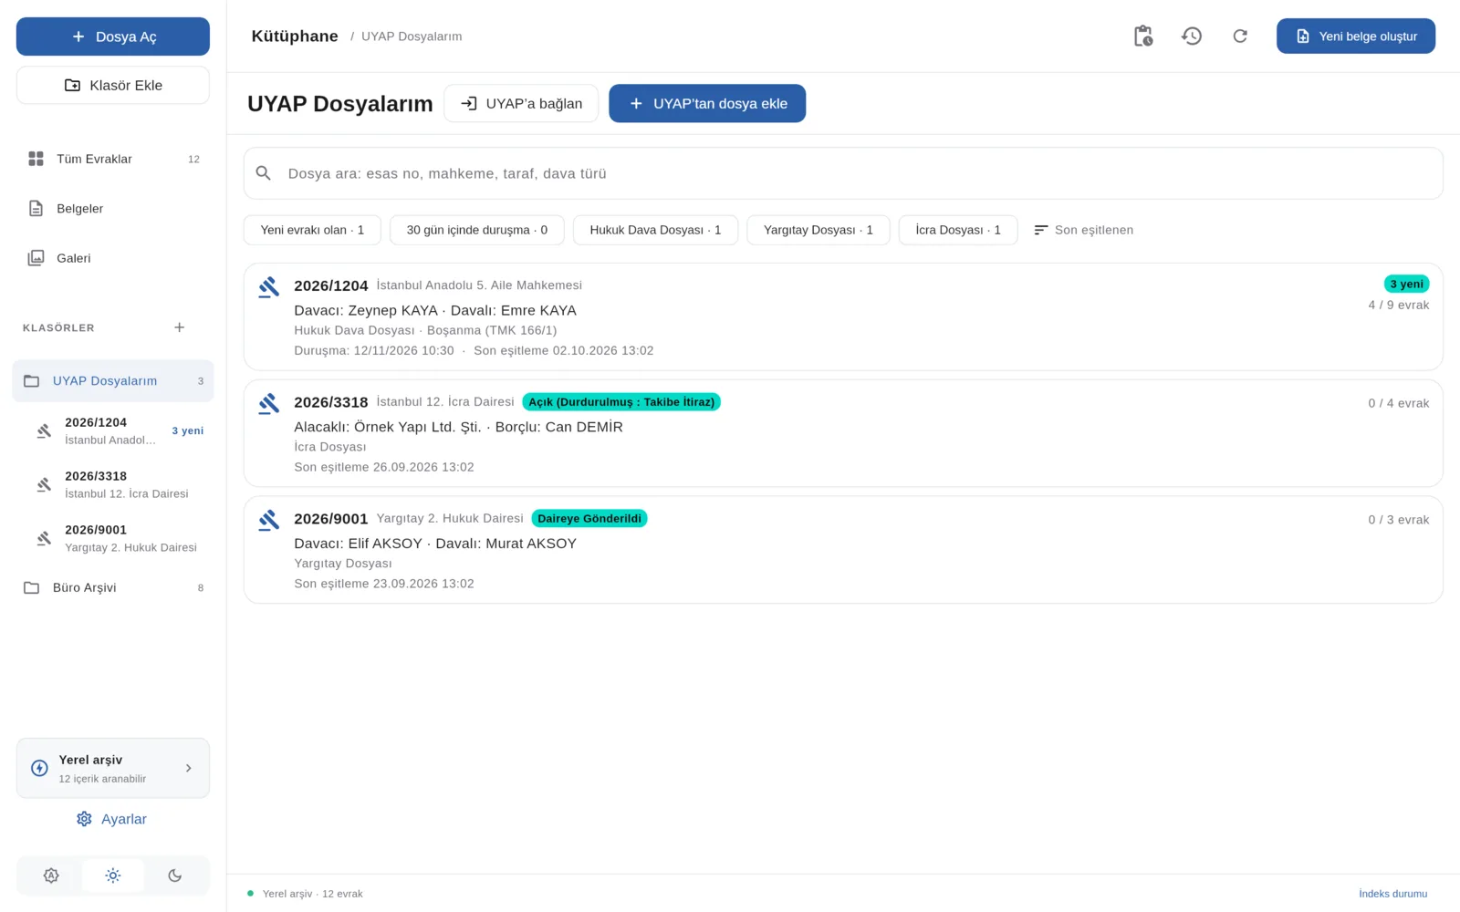Click UYAP'a bağlan button
This screenshot has width=1460, height=912.
(x=521, y=103)
